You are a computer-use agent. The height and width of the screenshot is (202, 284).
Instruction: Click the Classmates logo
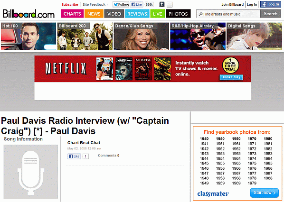pos(213,193)
